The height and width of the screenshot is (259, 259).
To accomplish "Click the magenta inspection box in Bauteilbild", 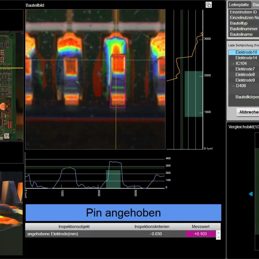I will pos(118,82).
